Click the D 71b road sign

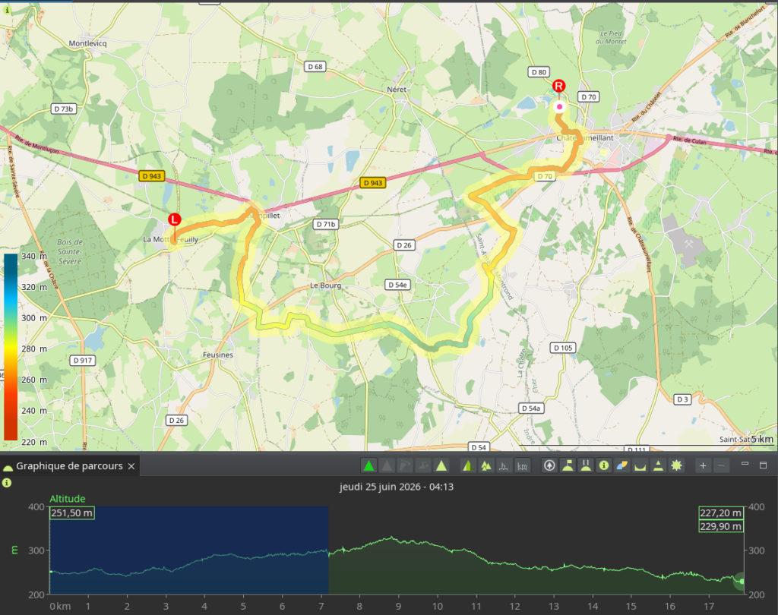[326, 224]
